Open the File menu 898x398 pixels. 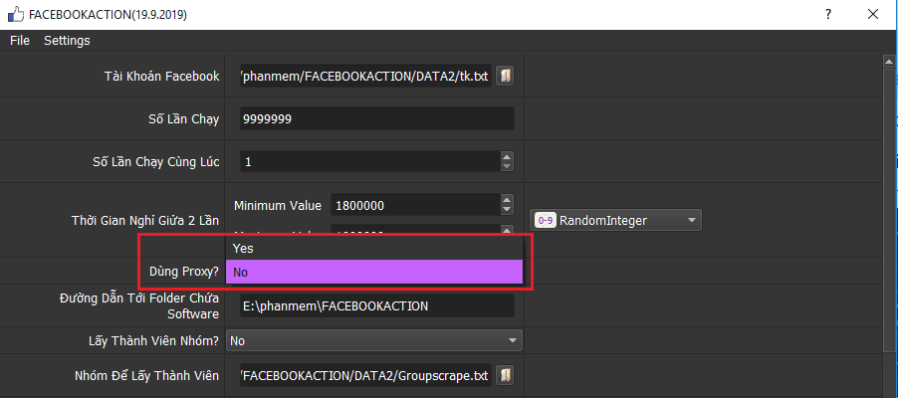coord(20,41)
